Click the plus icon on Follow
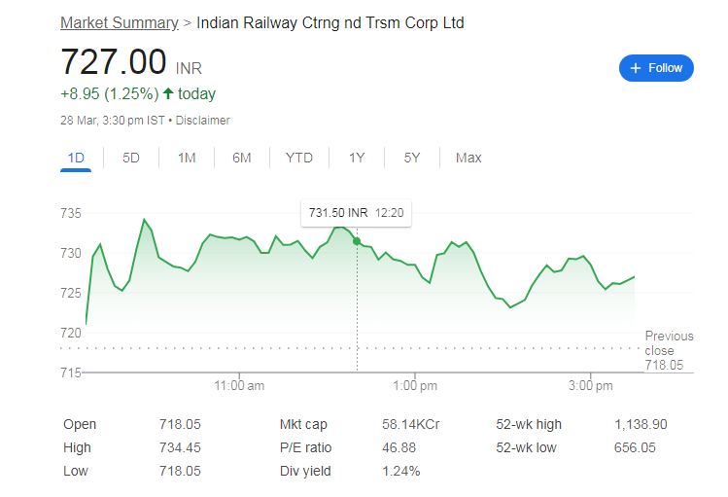728x497 pixels. point(636,68)
